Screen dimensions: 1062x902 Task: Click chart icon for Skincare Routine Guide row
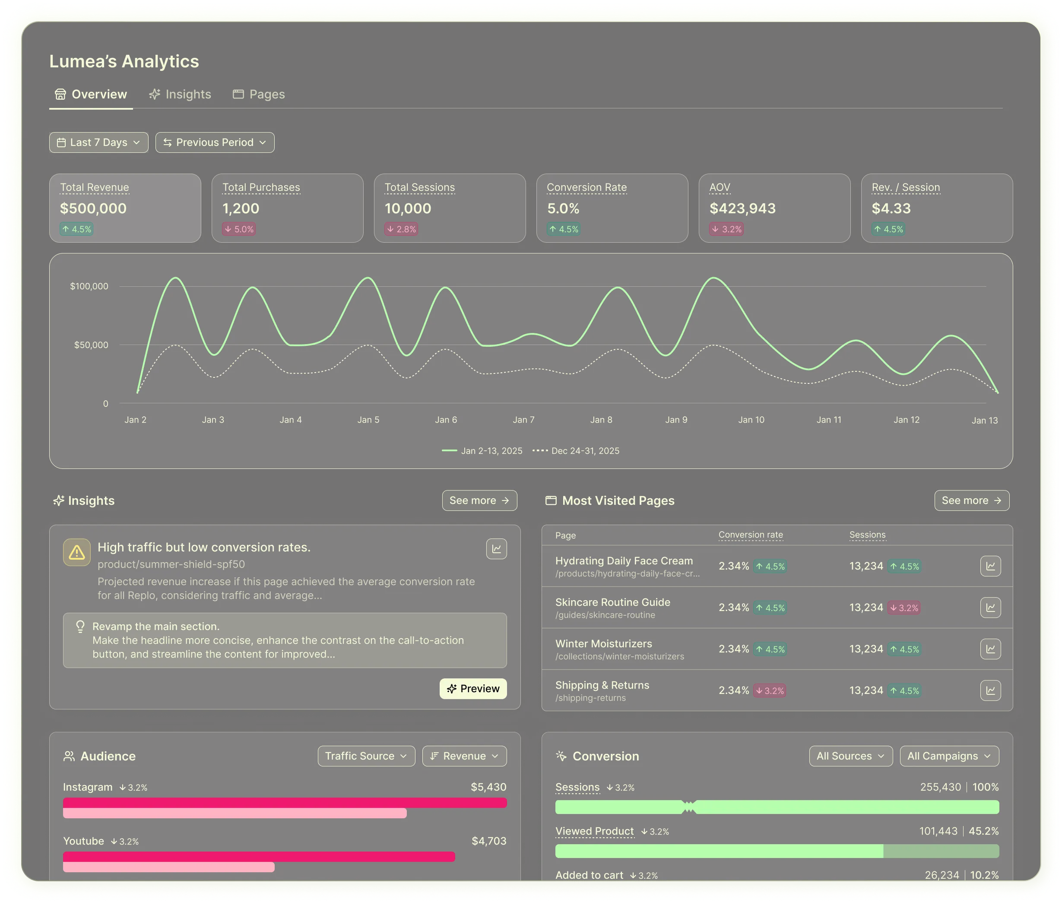(990, 608)
